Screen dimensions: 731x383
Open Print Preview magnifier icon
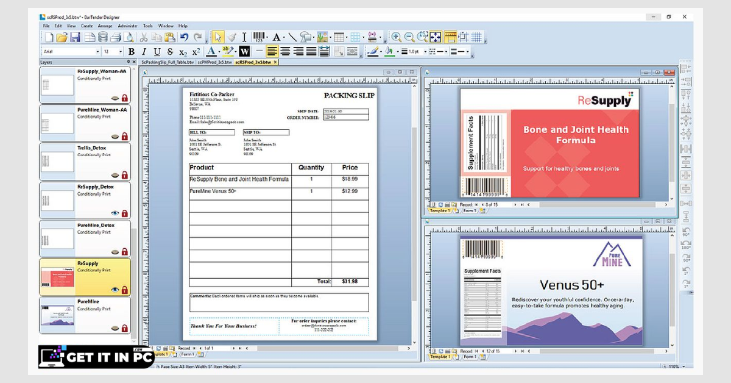129,37
